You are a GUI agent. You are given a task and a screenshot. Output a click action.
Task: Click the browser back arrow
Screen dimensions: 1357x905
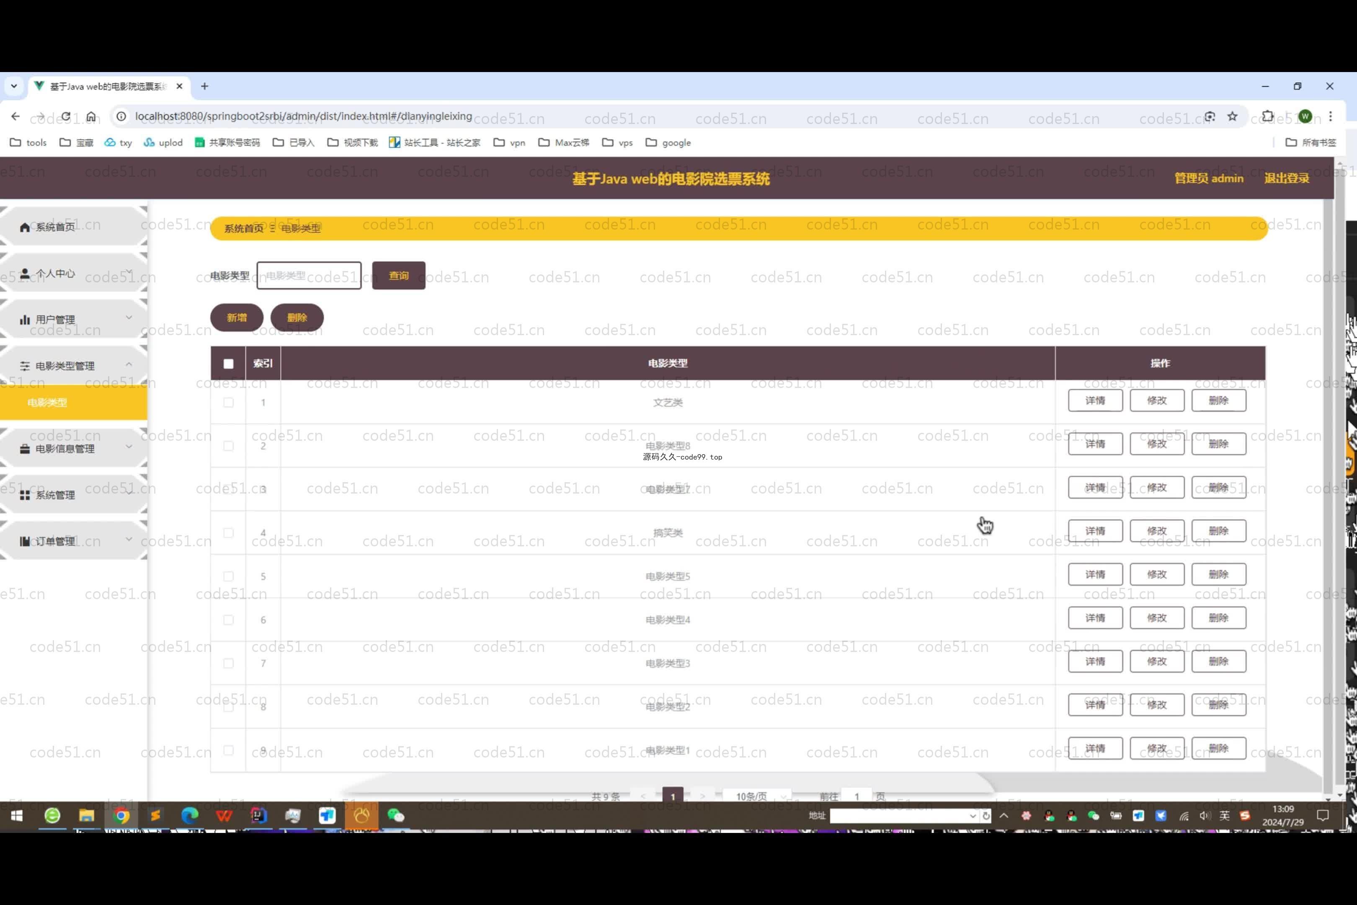(x=15, y=116)
